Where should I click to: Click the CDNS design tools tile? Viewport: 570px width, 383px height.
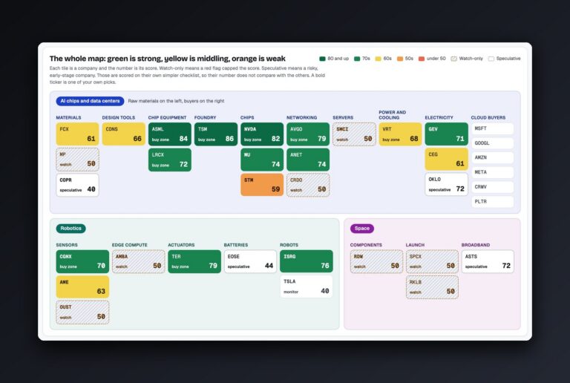pos(124,134)
